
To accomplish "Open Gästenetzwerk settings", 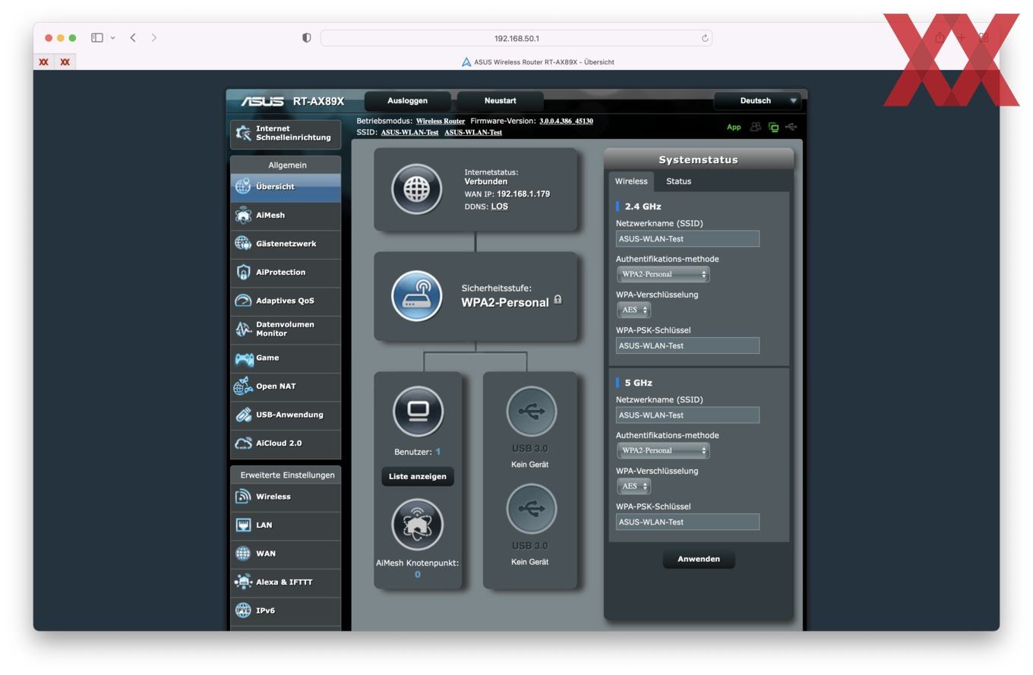I will 286,244.
